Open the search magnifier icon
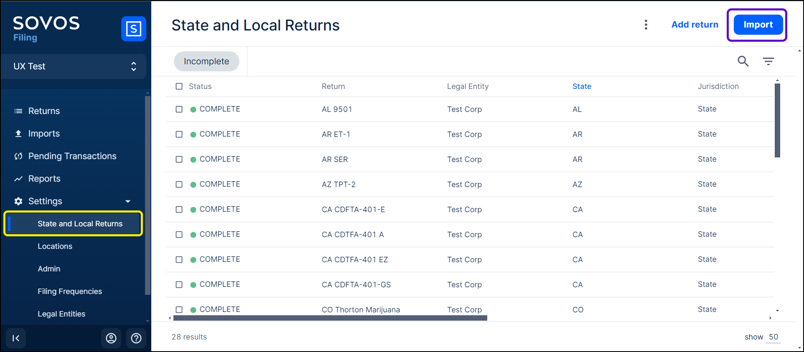Screen dimensions: 804x352 pyautogui.click(x=743, y=61)
